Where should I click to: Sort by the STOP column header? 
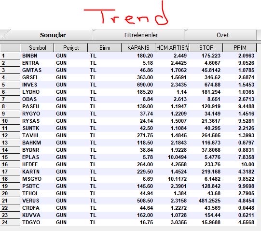pyautogui.click(x=206, y=48)
